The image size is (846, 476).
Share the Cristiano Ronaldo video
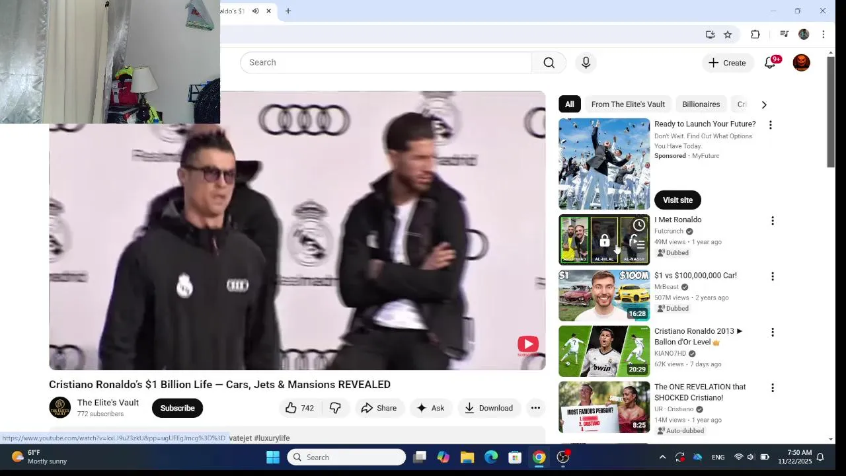379,408
